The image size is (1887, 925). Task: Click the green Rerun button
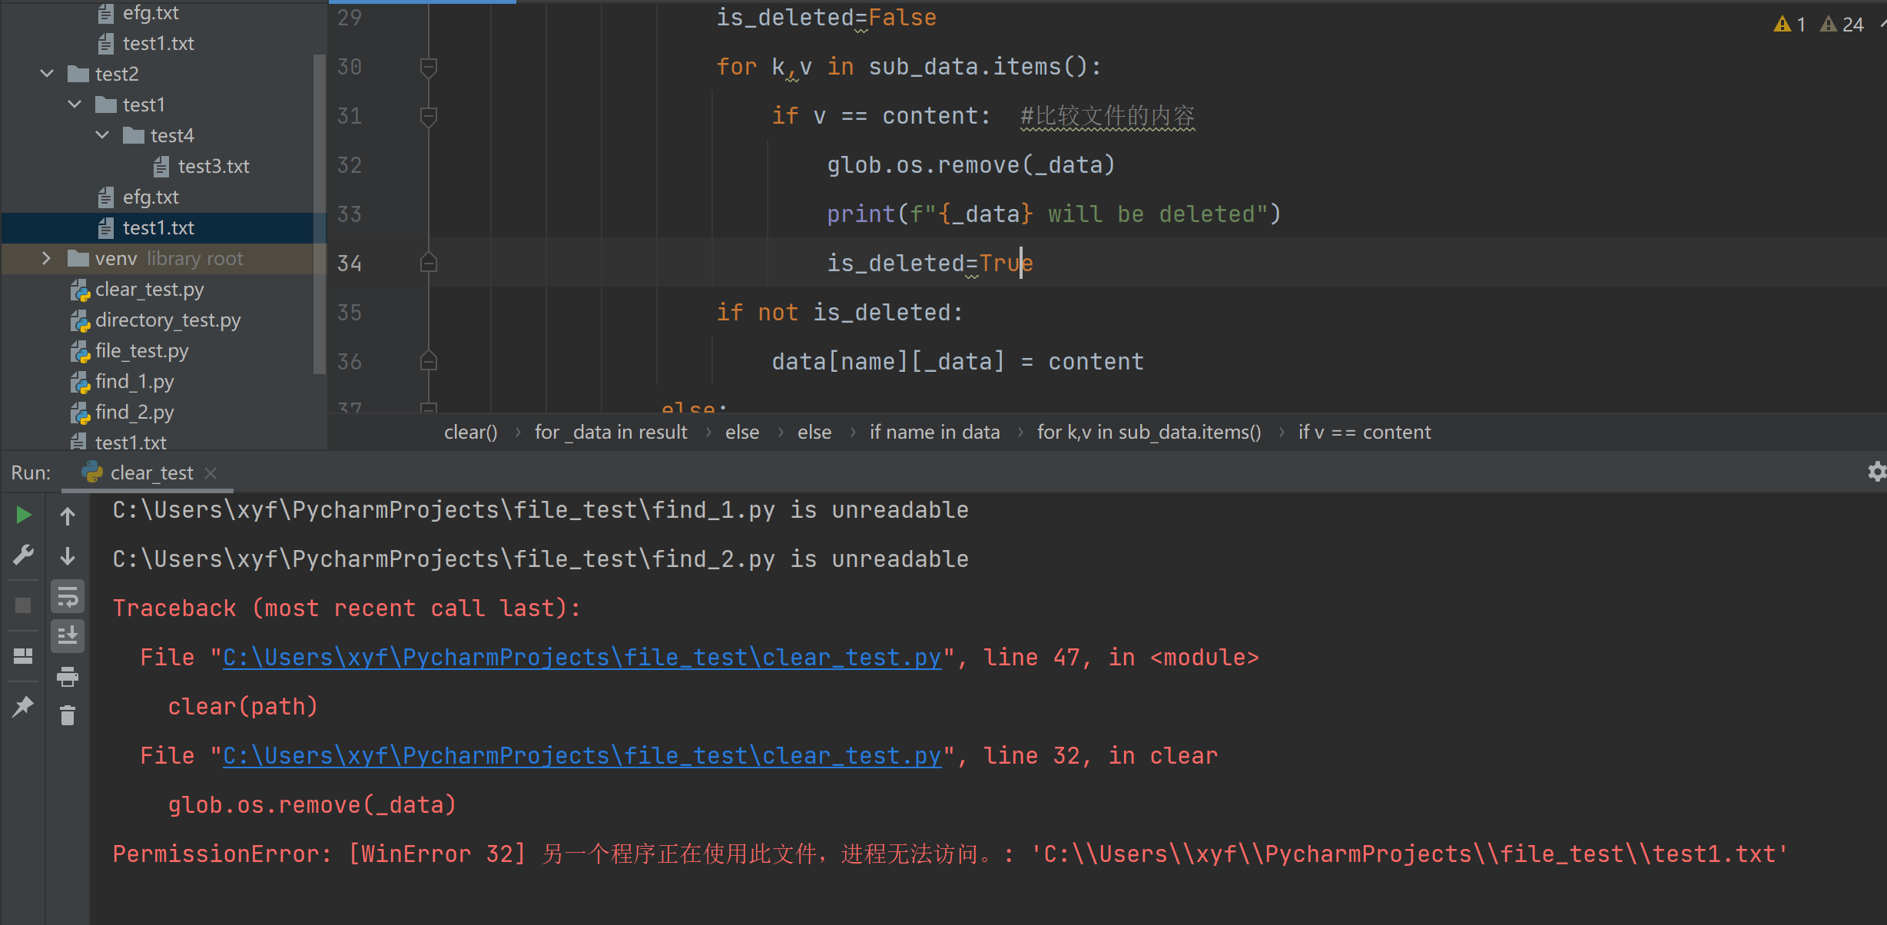pyautogui.click(x=24, y=515)
